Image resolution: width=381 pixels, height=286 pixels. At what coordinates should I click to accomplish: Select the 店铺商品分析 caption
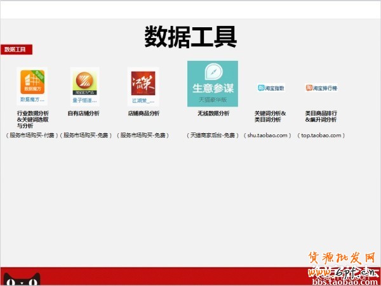click(x=144, y=114)
